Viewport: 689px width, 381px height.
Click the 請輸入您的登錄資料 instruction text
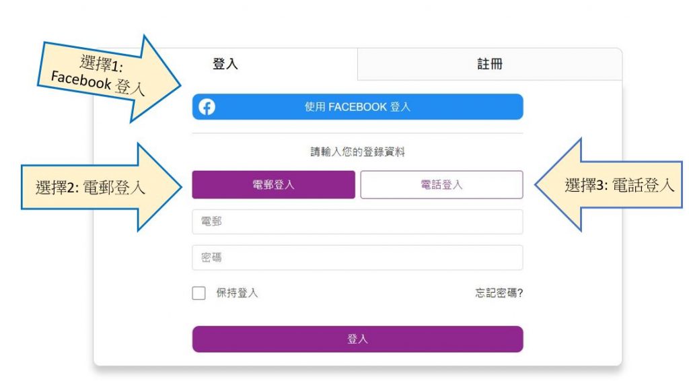(357, 152)
